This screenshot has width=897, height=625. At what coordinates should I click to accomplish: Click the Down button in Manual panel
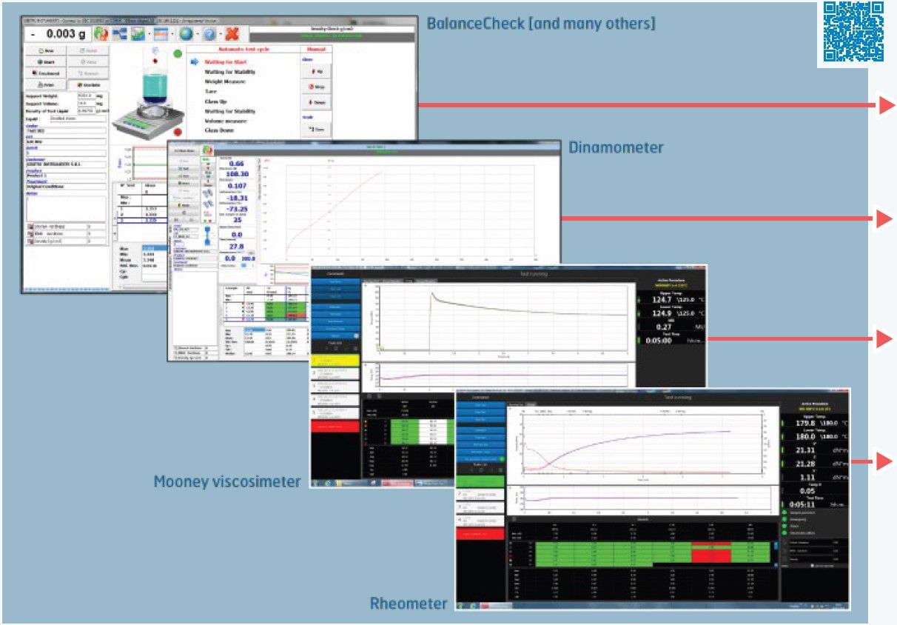click(x=318, y=102)
